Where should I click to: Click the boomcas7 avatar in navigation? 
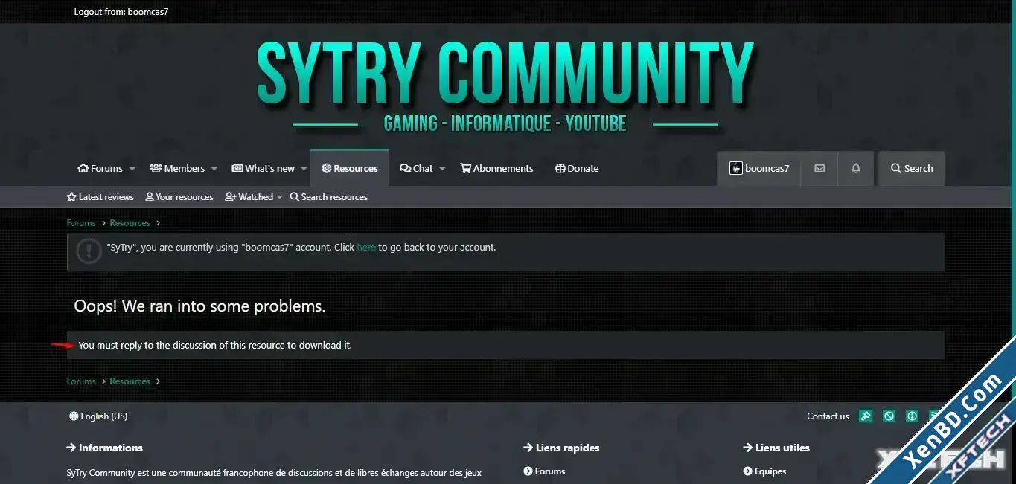pos(735,169)
